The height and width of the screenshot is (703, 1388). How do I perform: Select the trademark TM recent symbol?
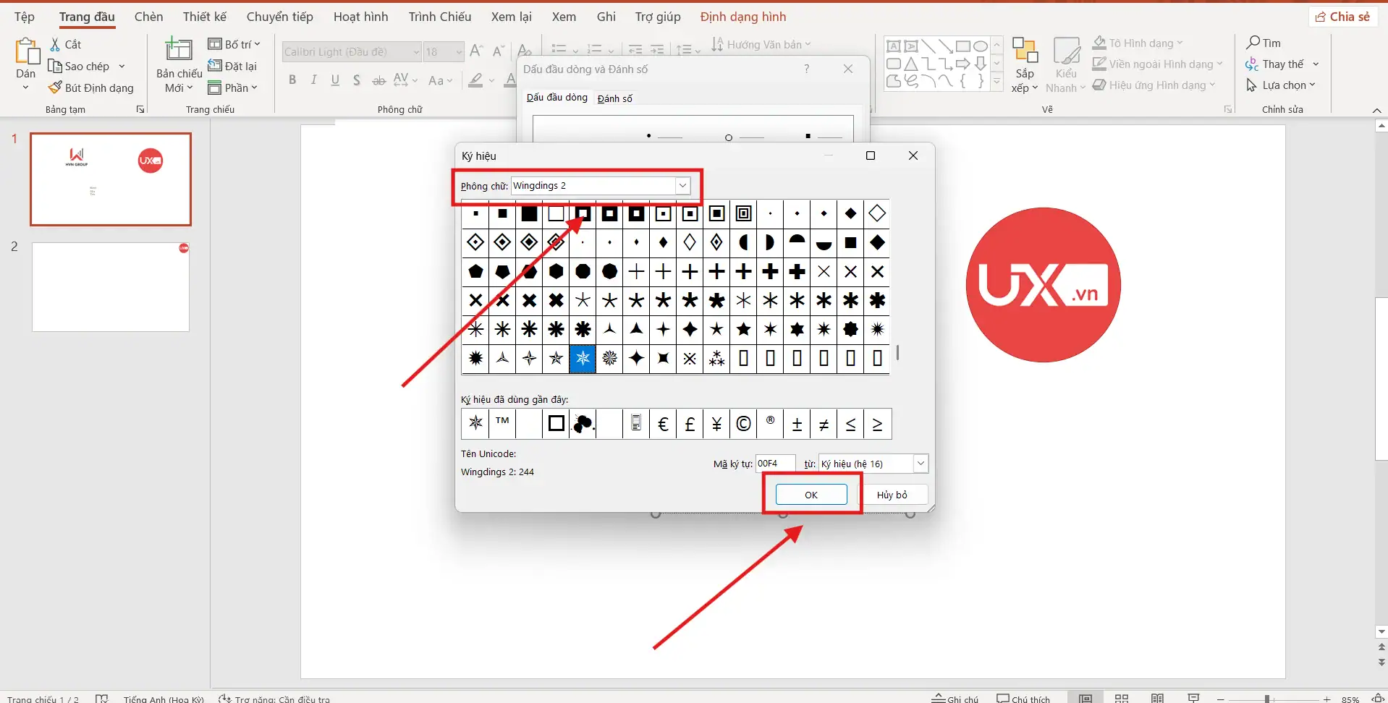[502, 424]
